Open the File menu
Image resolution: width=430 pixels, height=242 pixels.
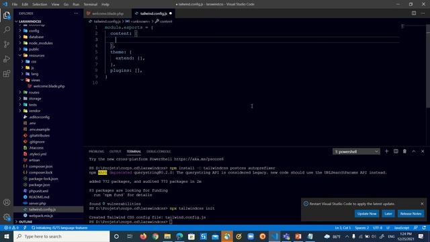15,4
